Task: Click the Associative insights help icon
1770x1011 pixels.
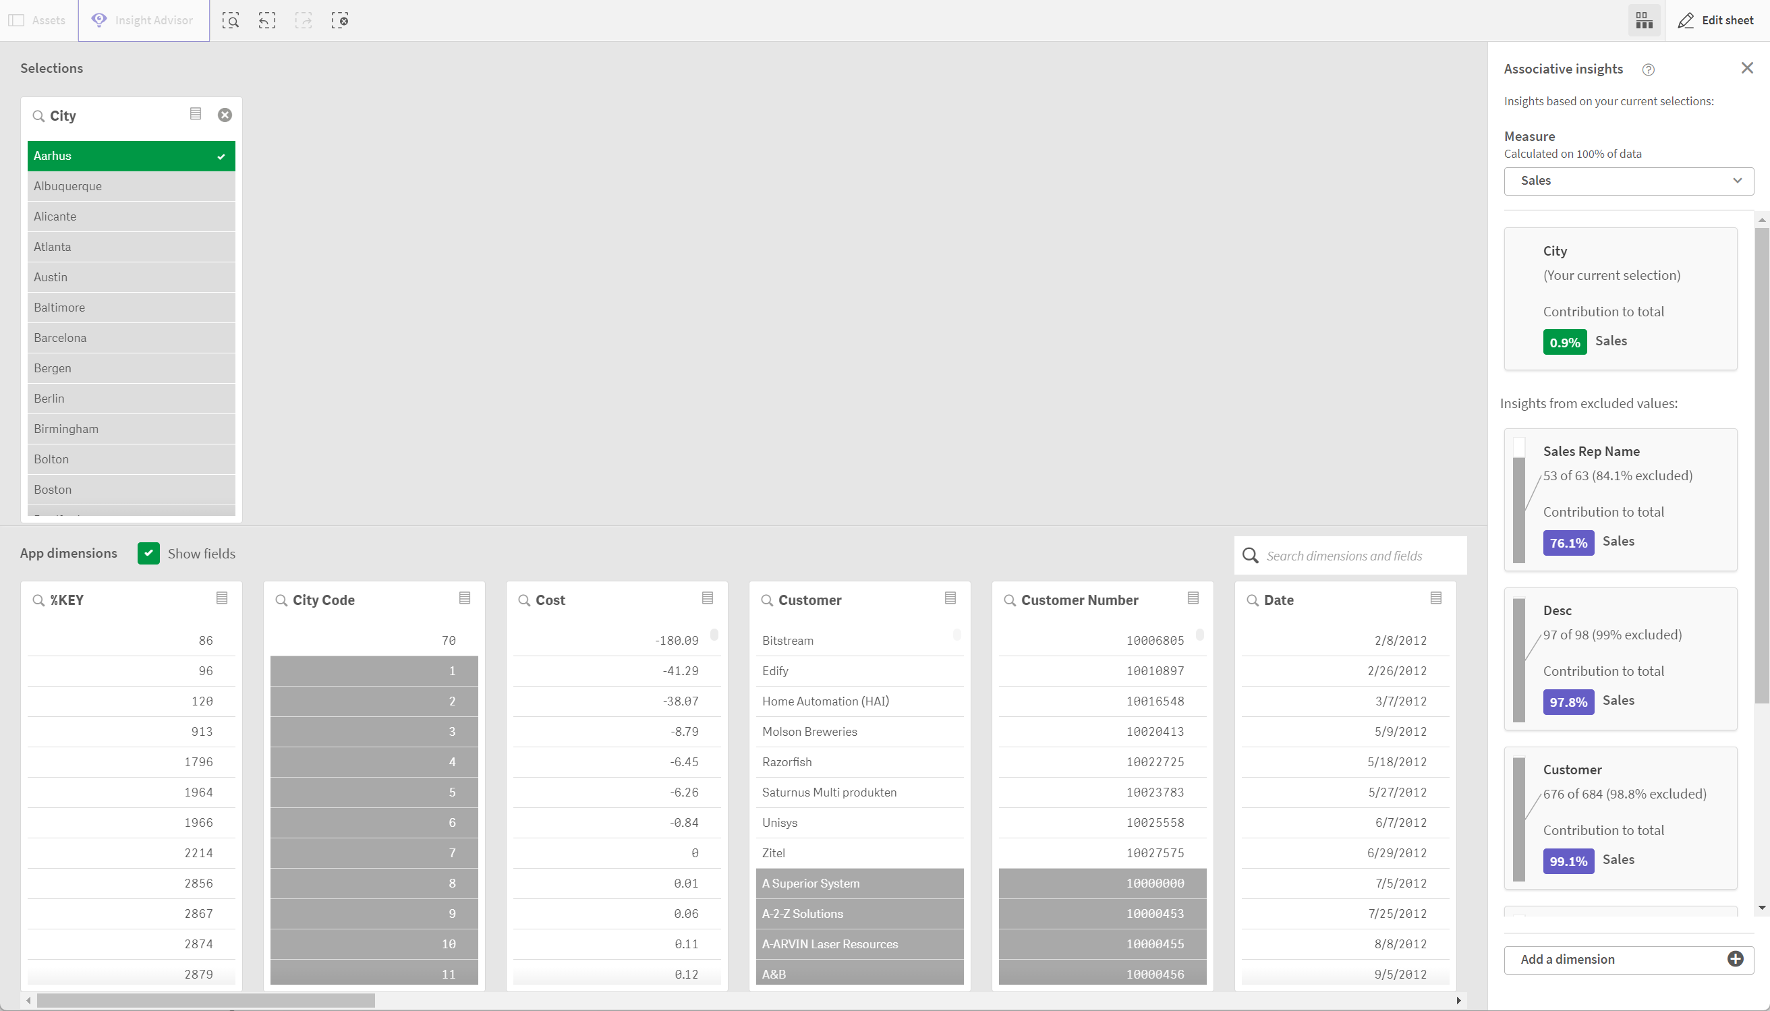Action: click(x=1648, y=69)
